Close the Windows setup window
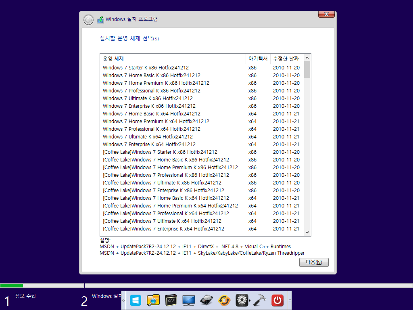 point(326,14)
